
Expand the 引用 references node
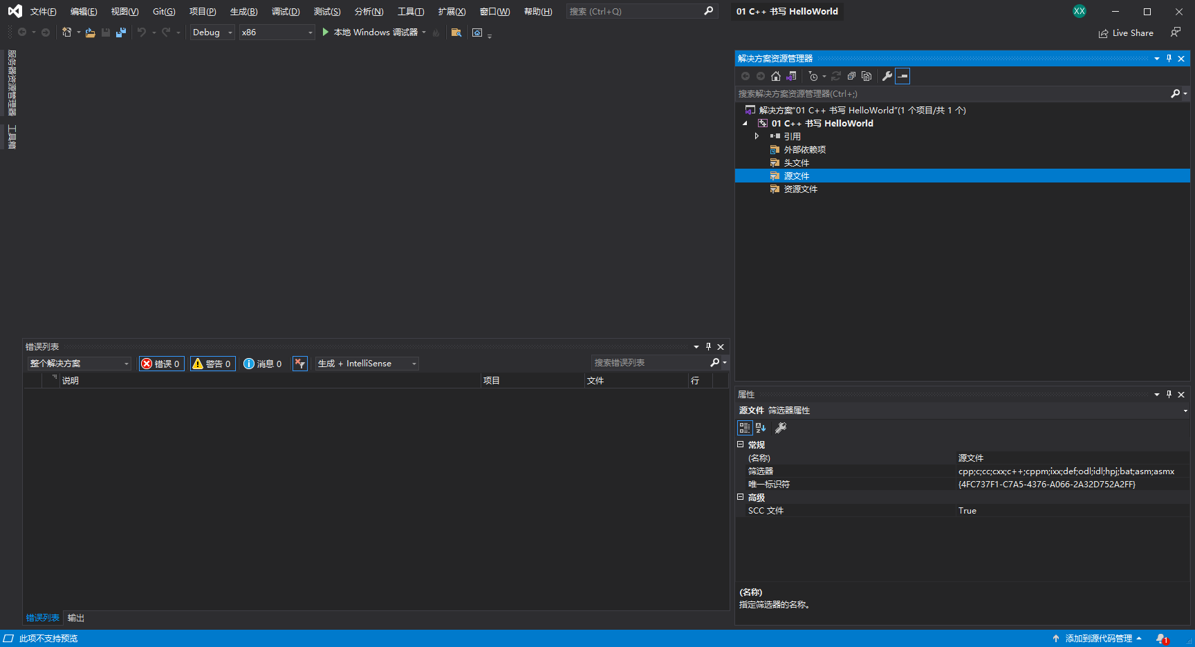757,137
